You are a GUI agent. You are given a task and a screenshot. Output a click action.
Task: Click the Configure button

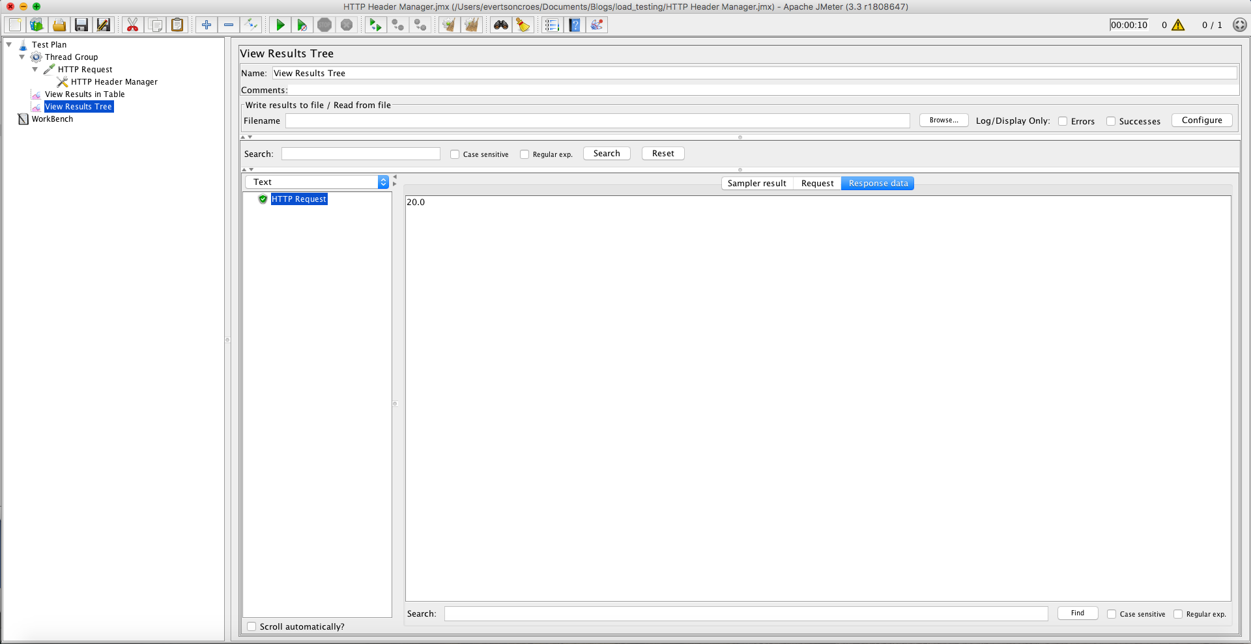1202,120
